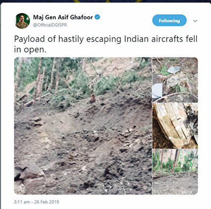This screenshot has height=209, width=211.
Task: Open the Maj Gen Asif Ghafoor name link
Action: click(63, 17)
